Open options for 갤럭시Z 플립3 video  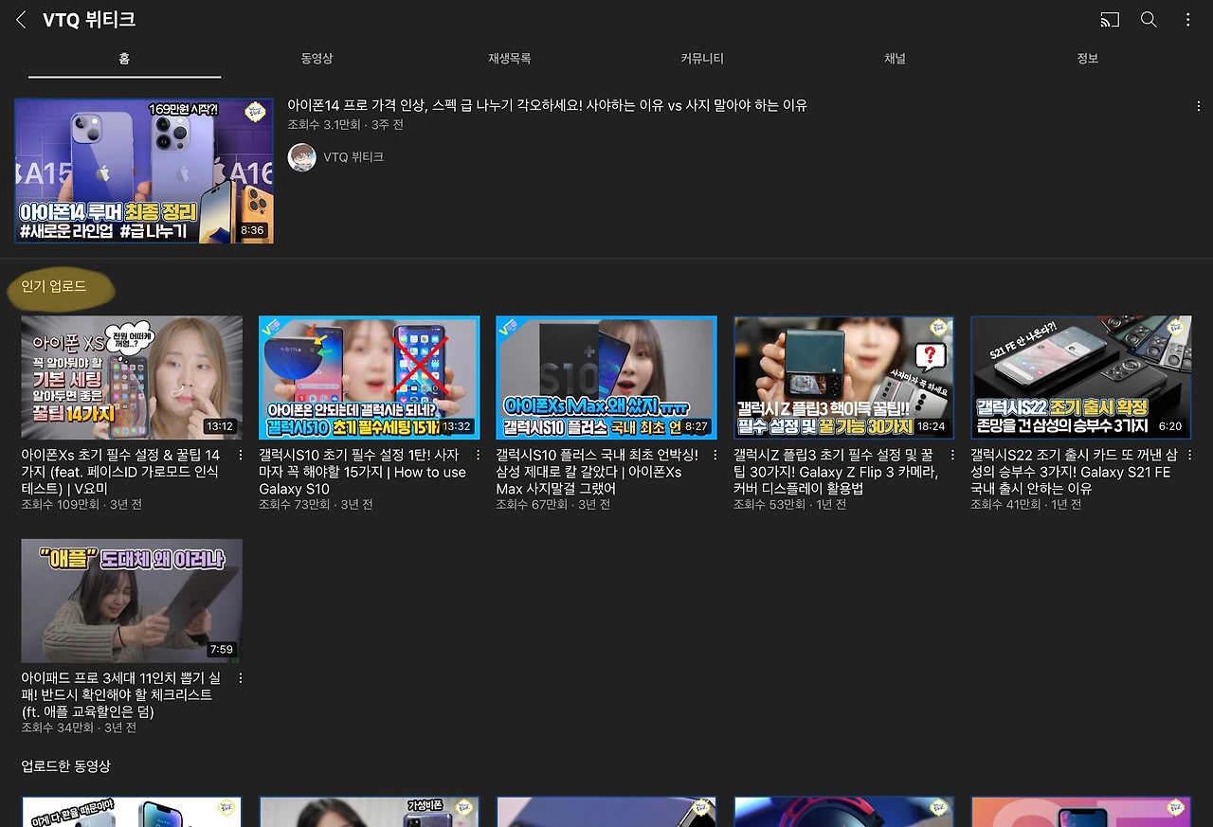(x=952, y=455)
